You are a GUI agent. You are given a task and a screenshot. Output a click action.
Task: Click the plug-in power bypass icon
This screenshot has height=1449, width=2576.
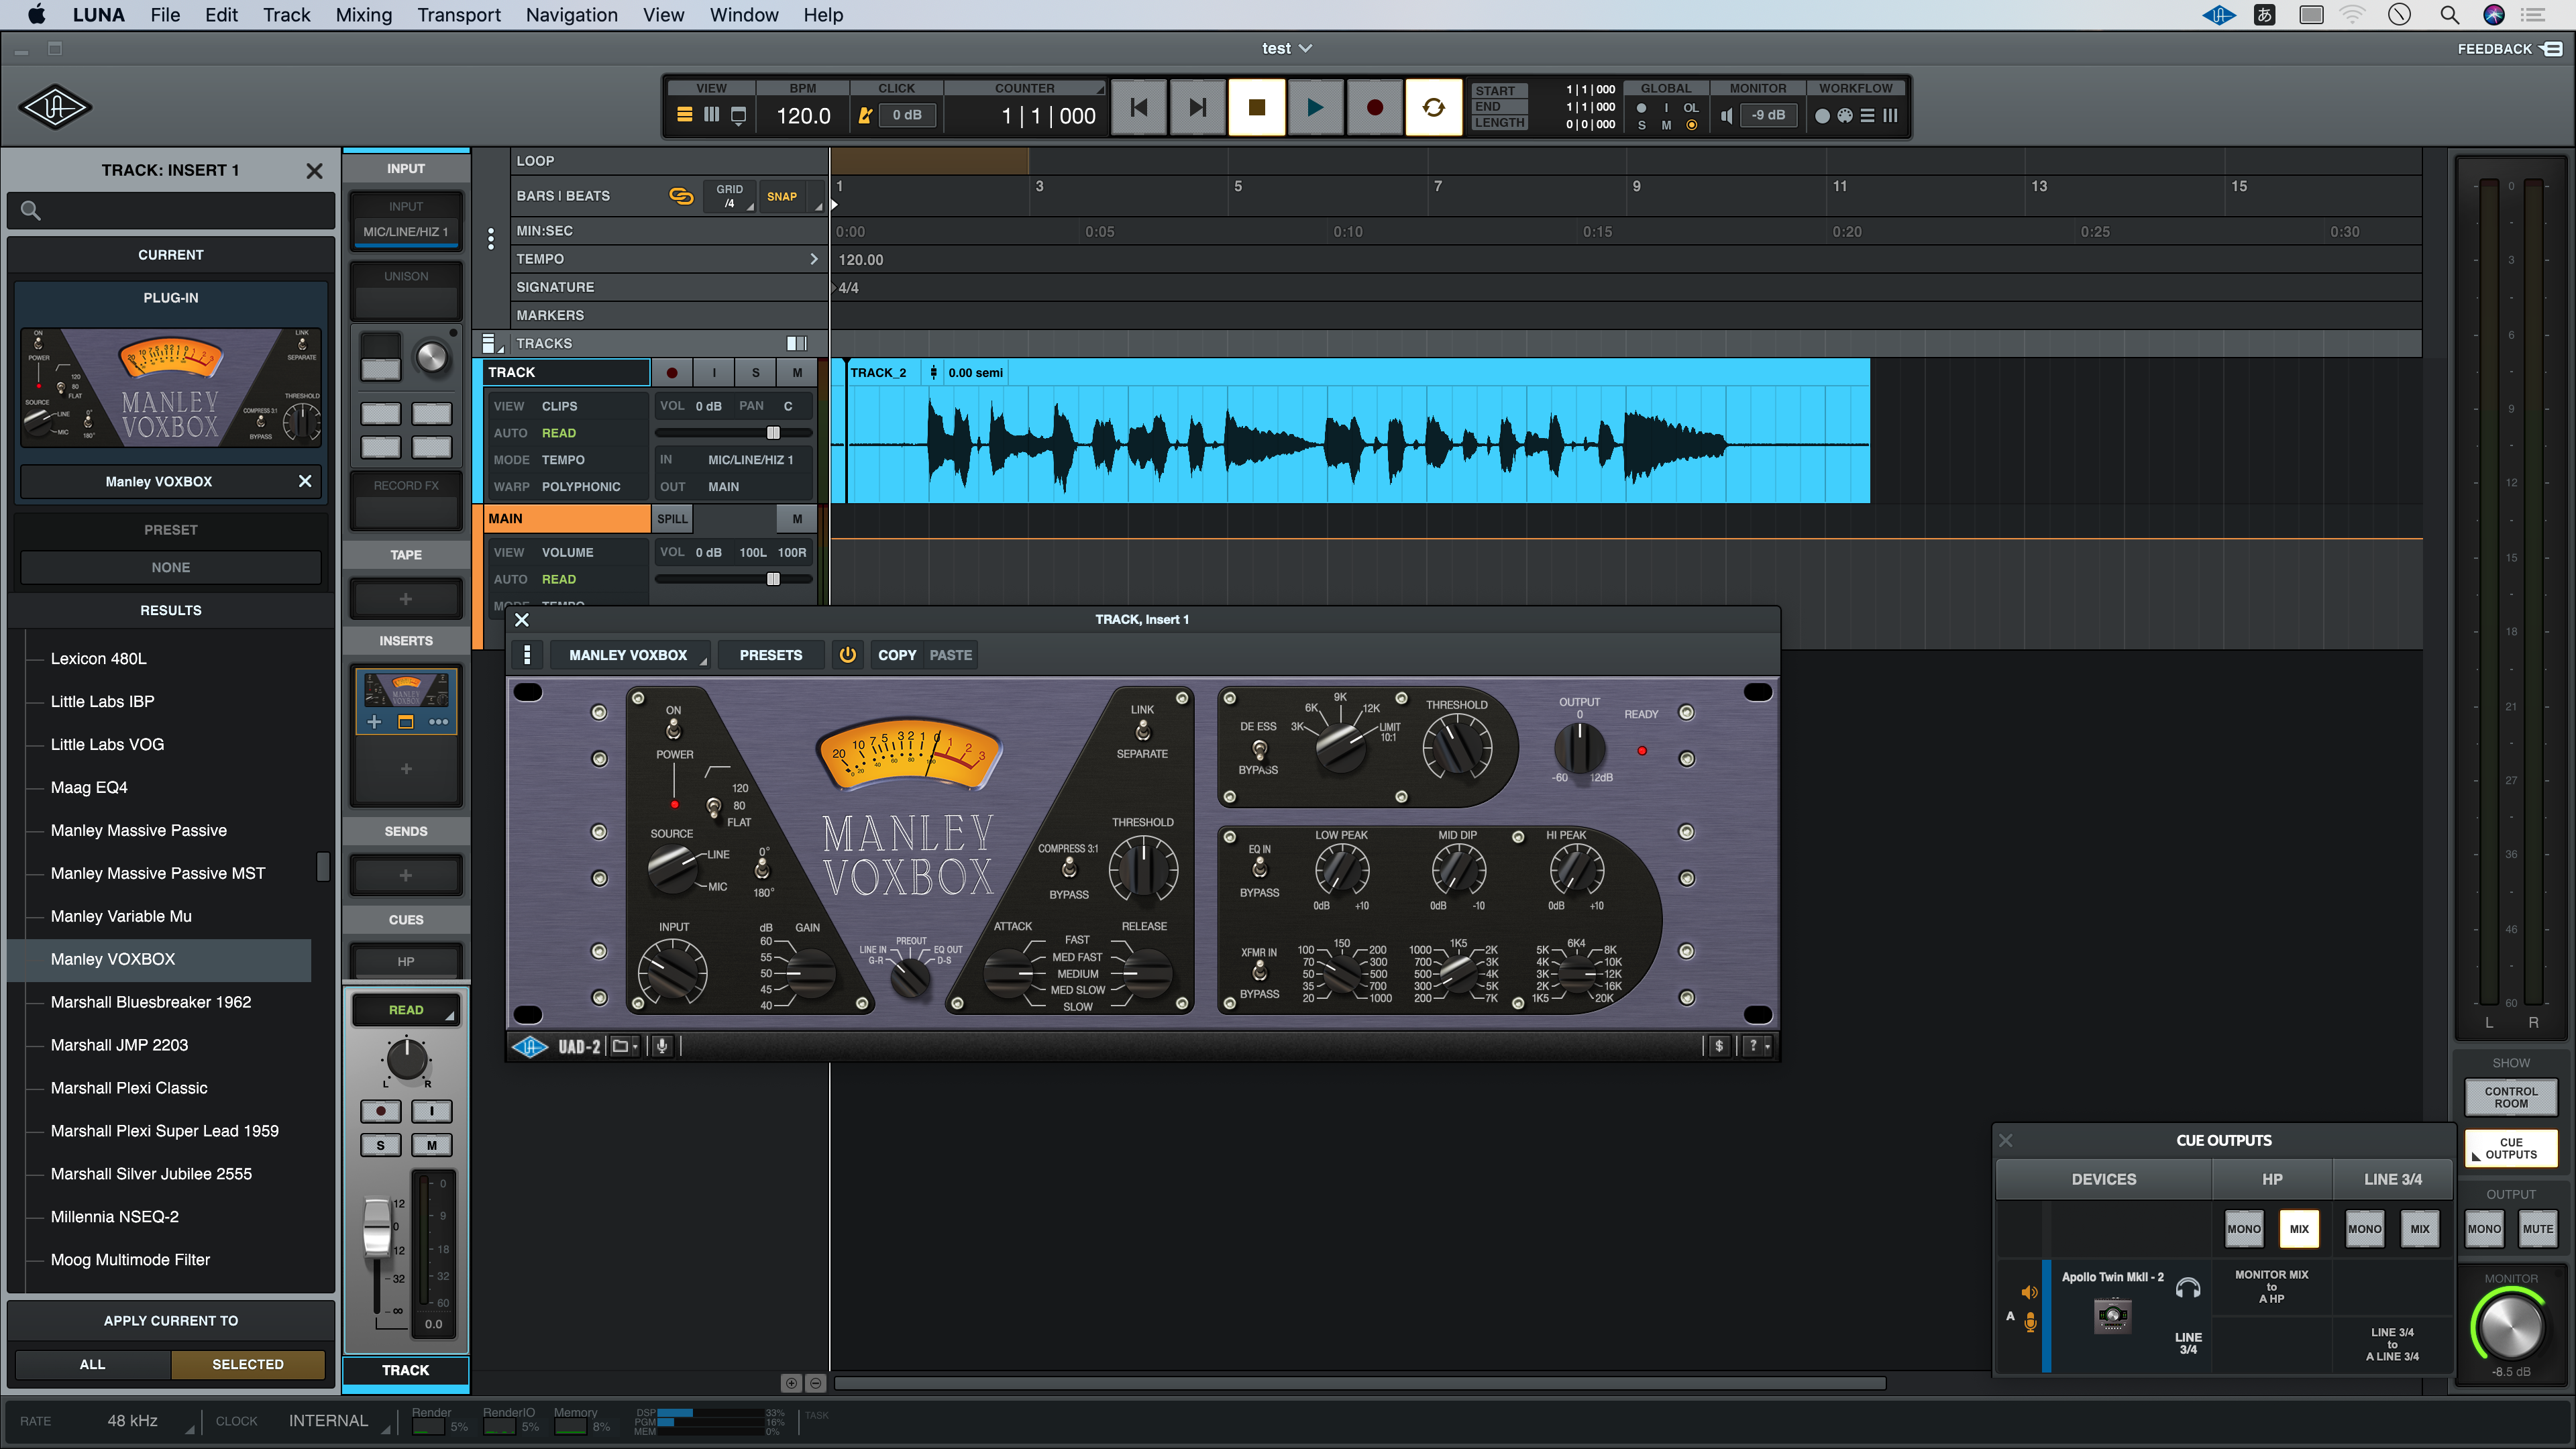coord(847,655)
